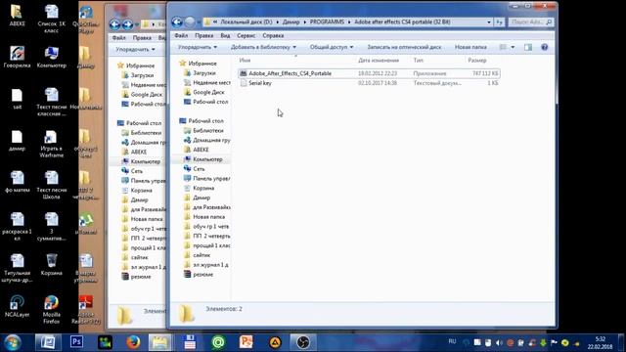626x352 pixels.
Task: Select Сеть in front window sidebar
Action: coord(195,169)
